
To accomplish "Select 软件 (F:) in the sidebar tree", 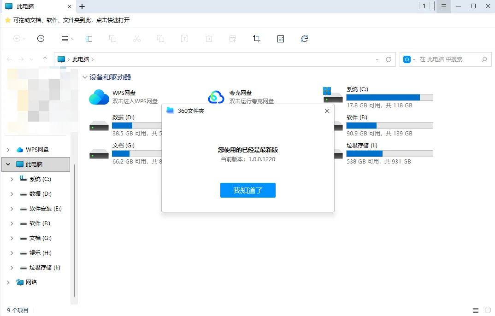I will click(x=36, y=223).
